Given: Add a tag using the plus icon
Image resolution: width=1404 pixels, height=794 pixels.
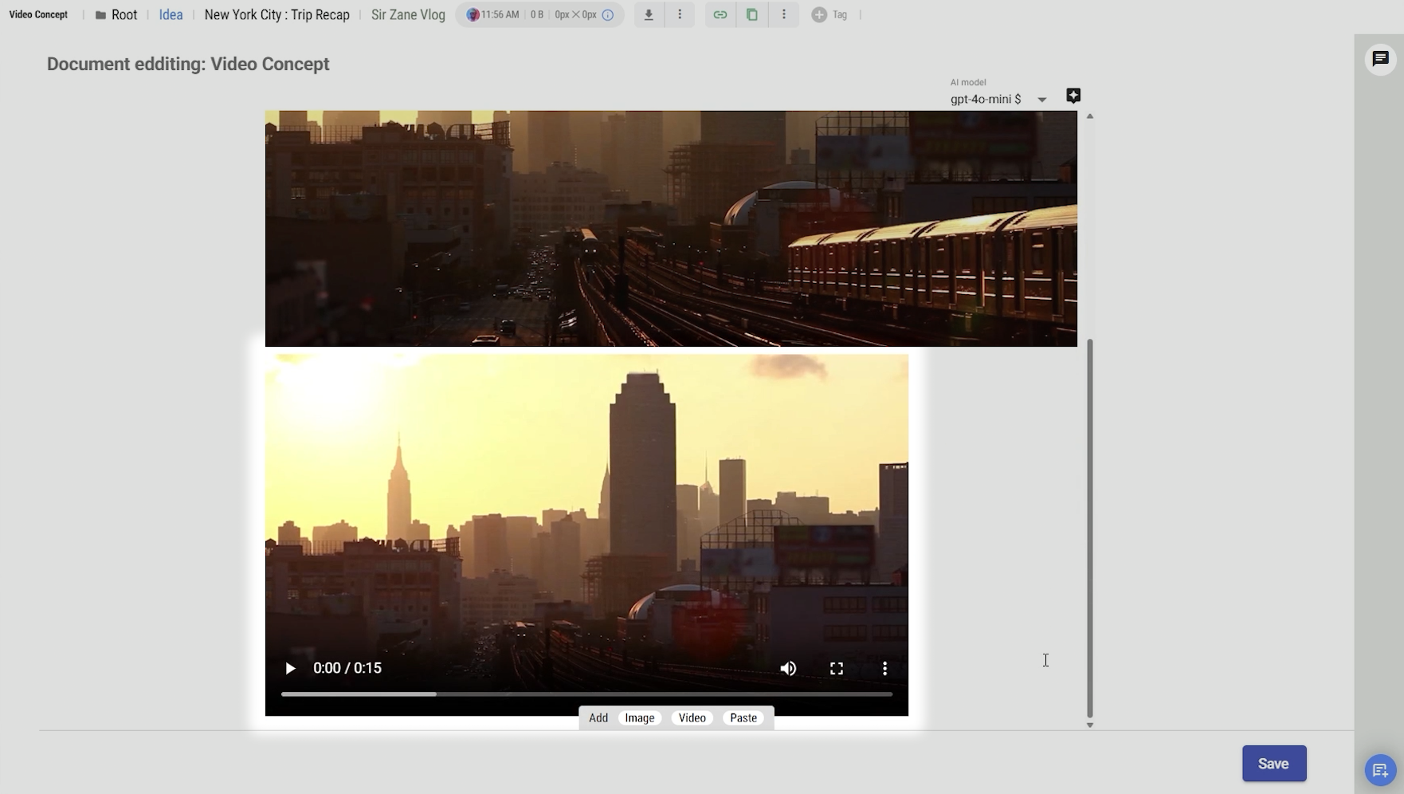Looking at the screenshot, I should tap(819, 15).
